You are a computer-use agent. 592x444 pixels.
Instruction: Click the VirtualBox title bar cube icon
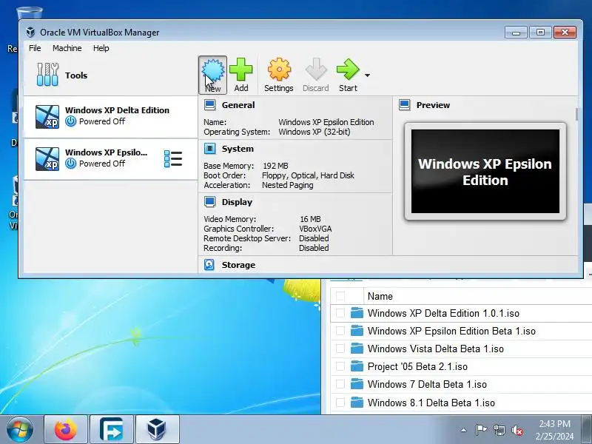tap(30, 32)
